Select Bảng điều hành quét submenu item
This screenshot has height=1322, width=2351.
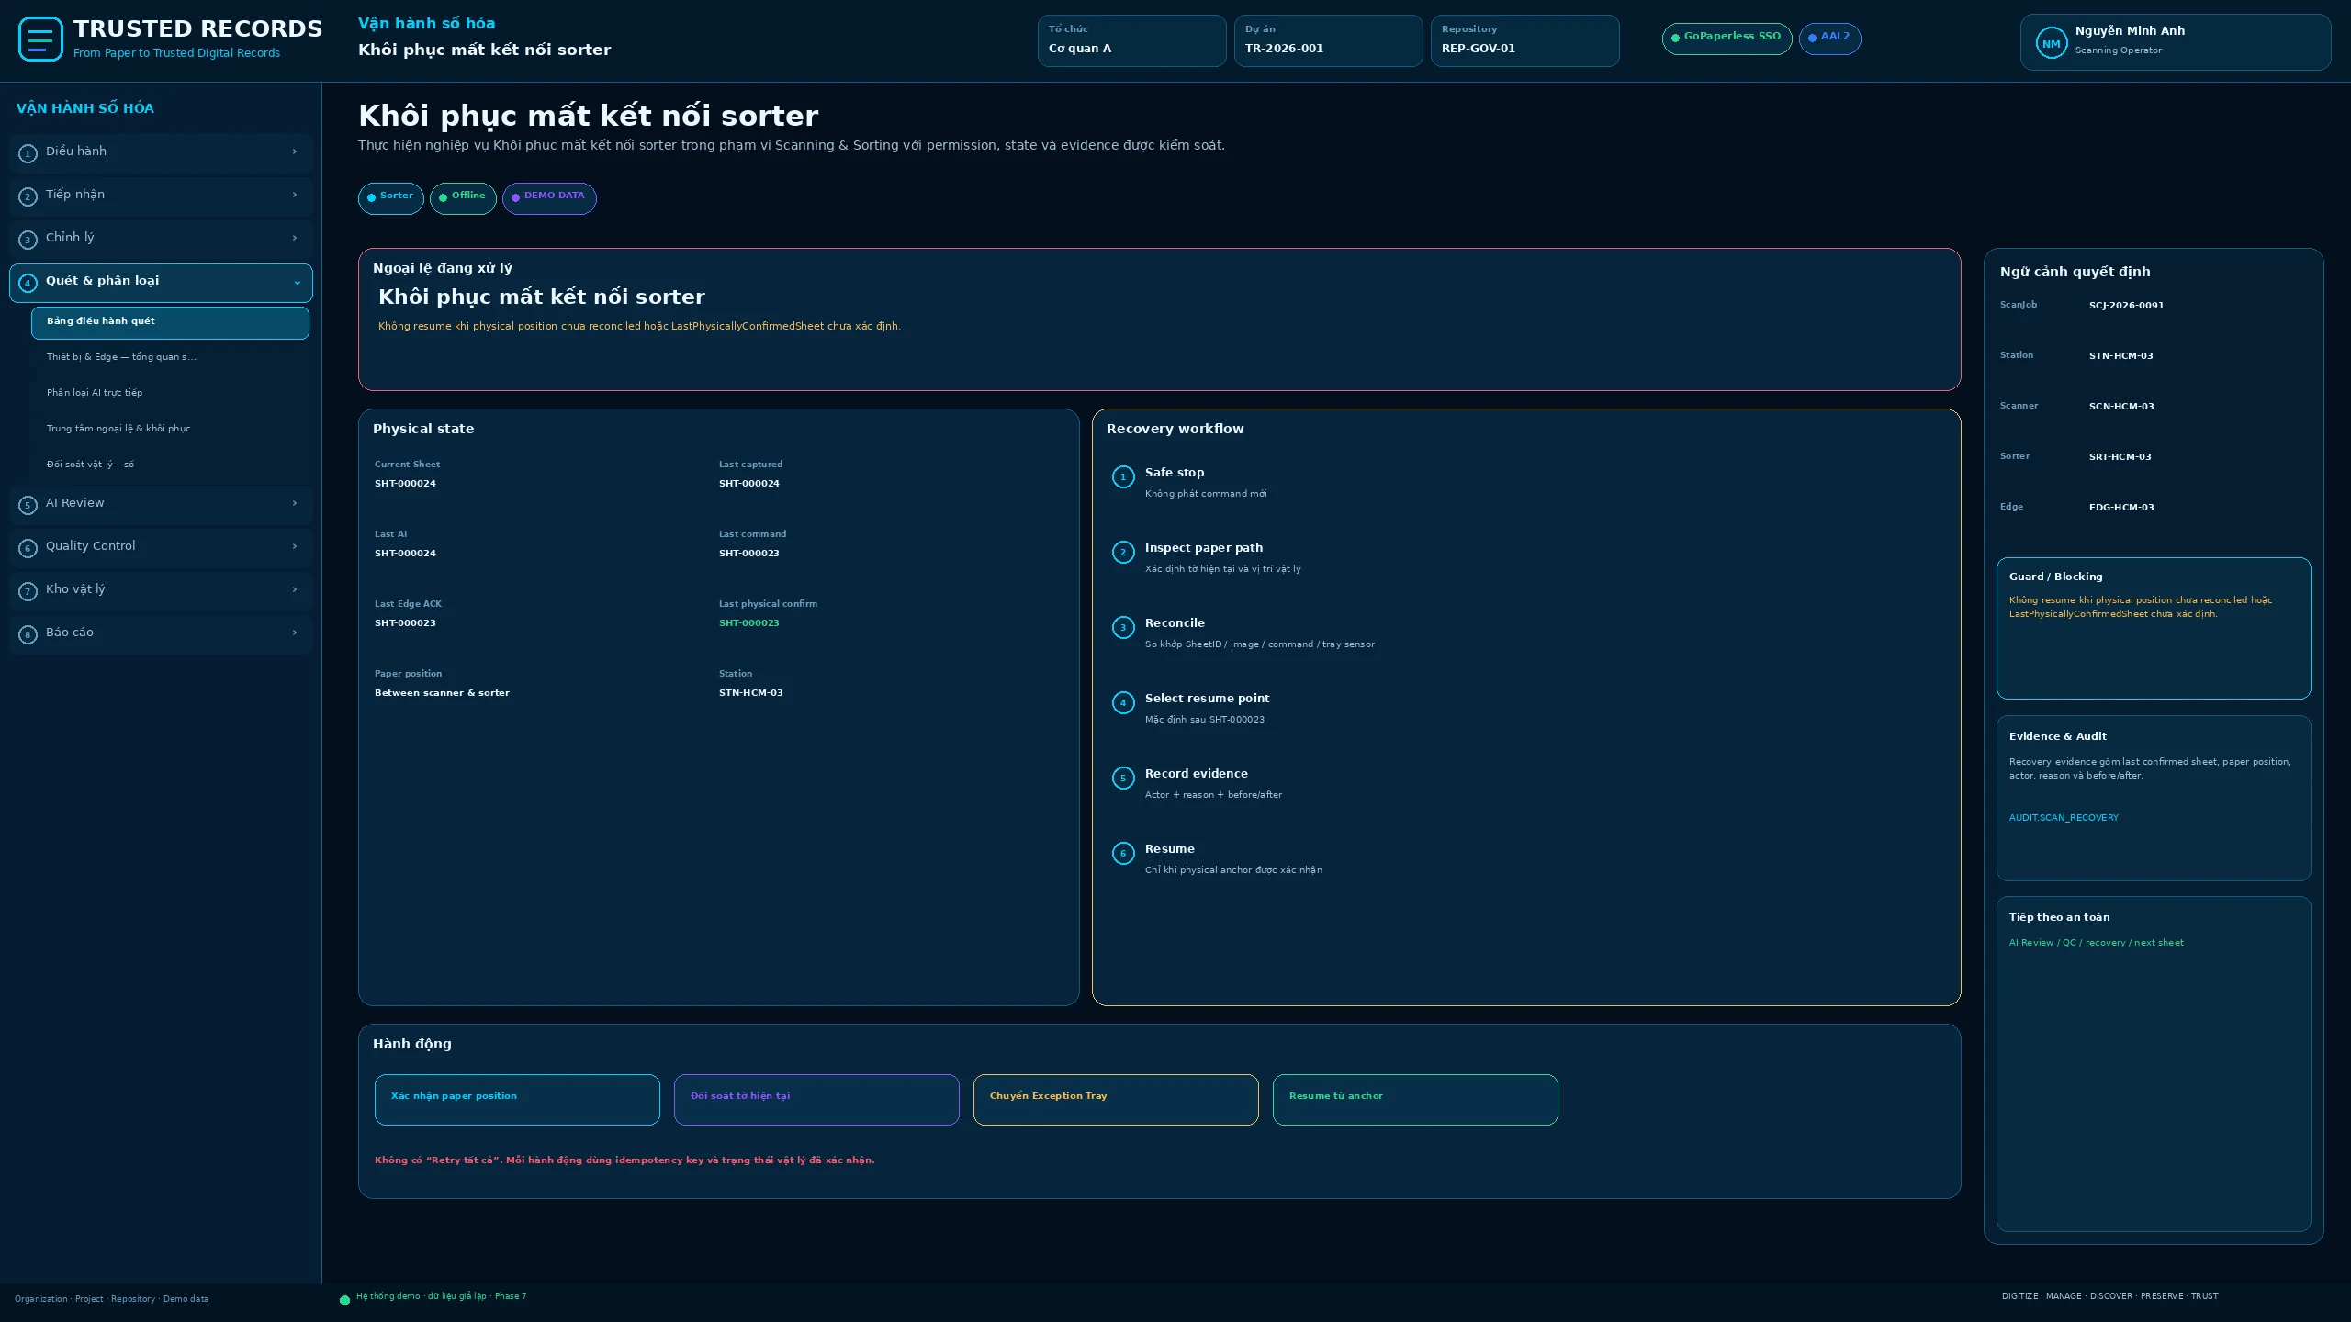pos(170,322)
